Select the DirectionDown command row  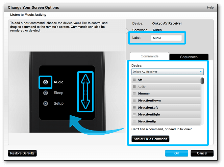click(166, 101)
